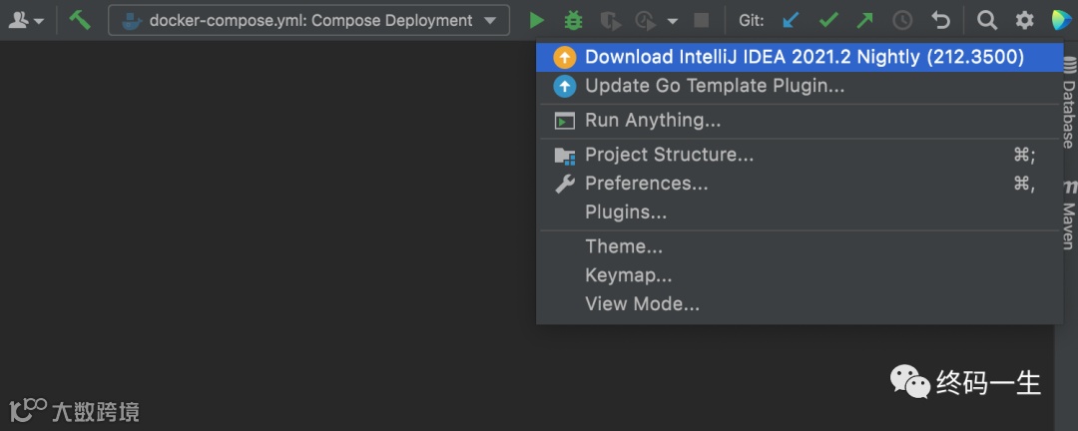Git update project blue arrow
The height and width of the screenshot is (431, 1078).
[792, 20]
